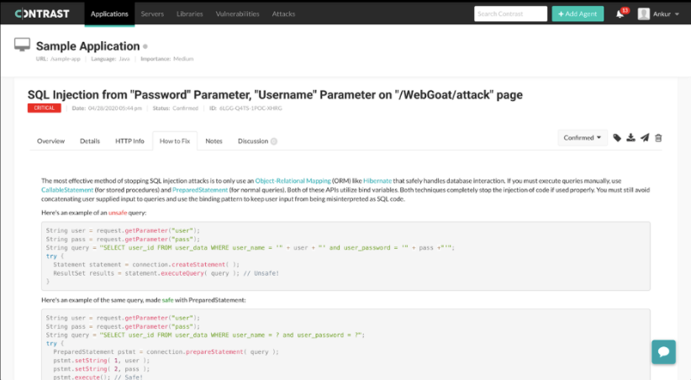Click the Search Contrast field
Screen dimensions: 691x380
coord(510,14)
